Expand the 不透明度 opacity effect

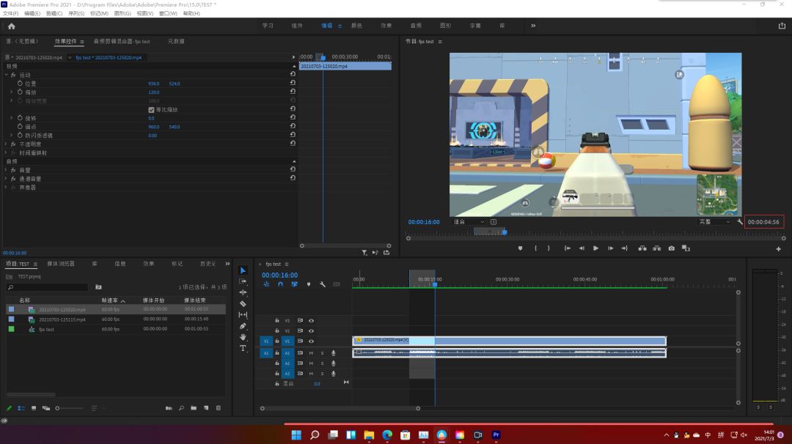pyautogui.click(x=6, y=144)
